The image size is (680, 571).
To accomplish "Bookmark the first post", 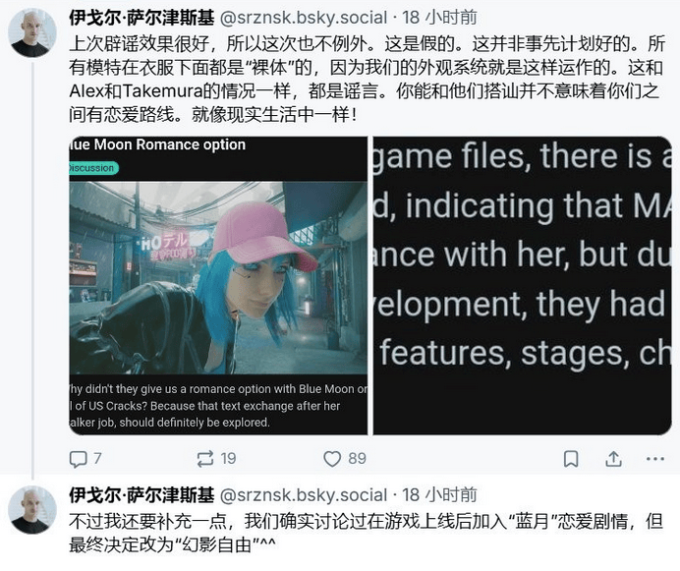I will pos(571,459).
